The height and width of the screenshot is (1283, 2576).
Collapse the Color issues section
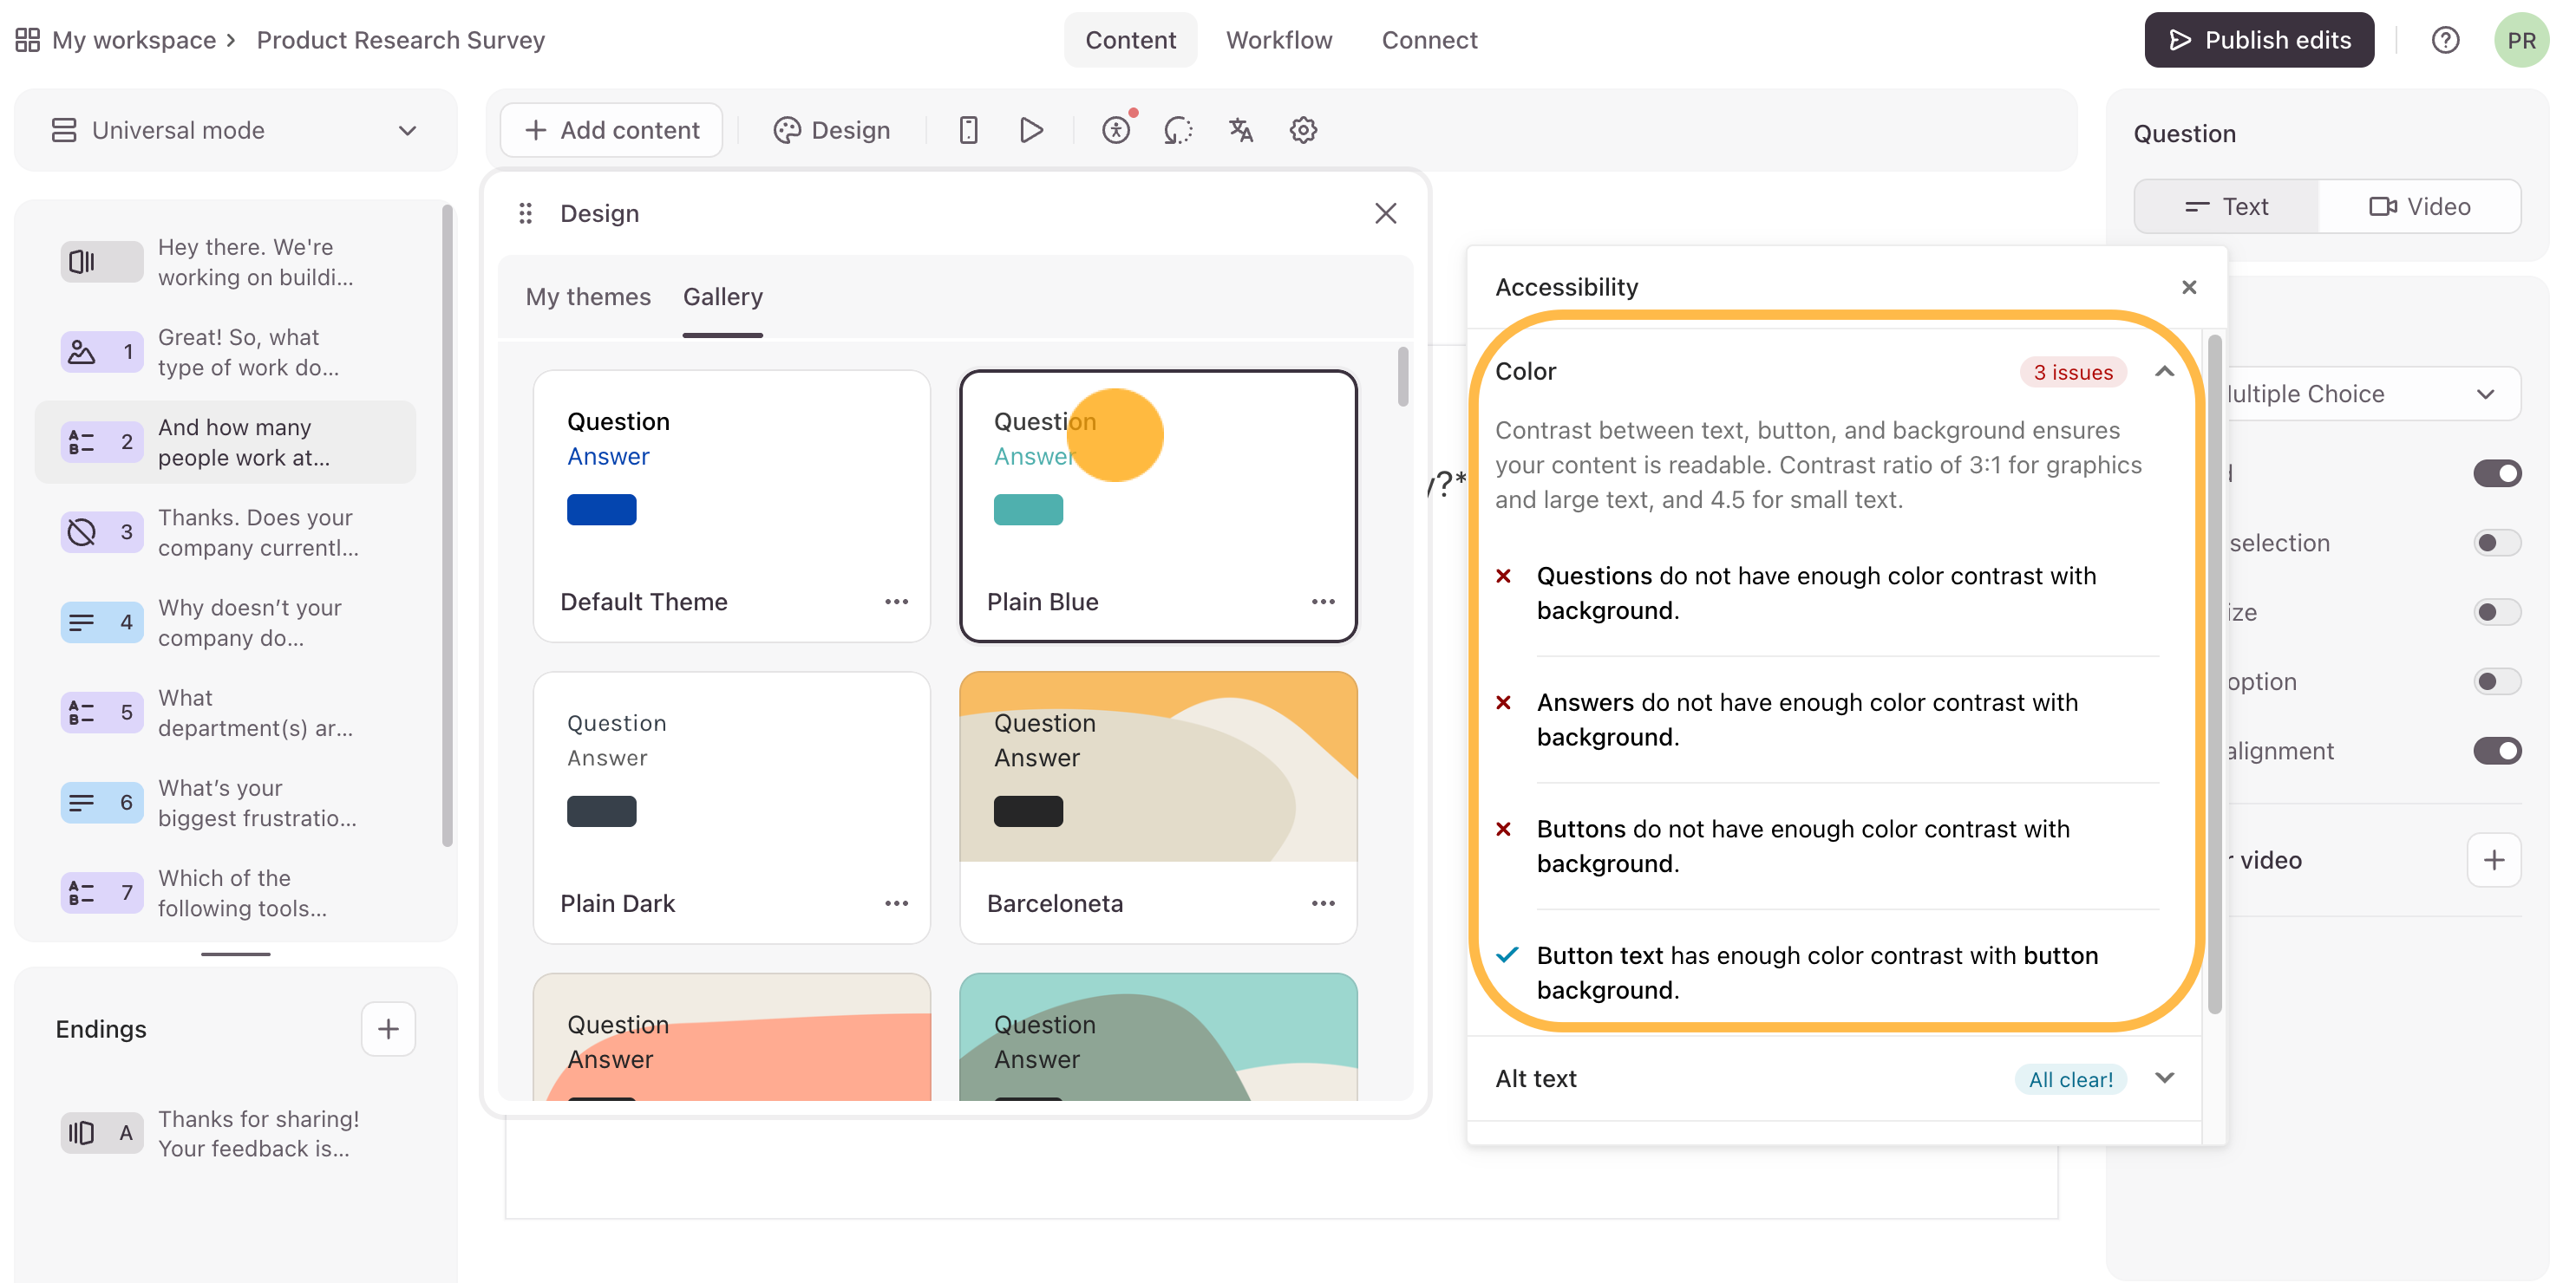tap(2165, 372)
